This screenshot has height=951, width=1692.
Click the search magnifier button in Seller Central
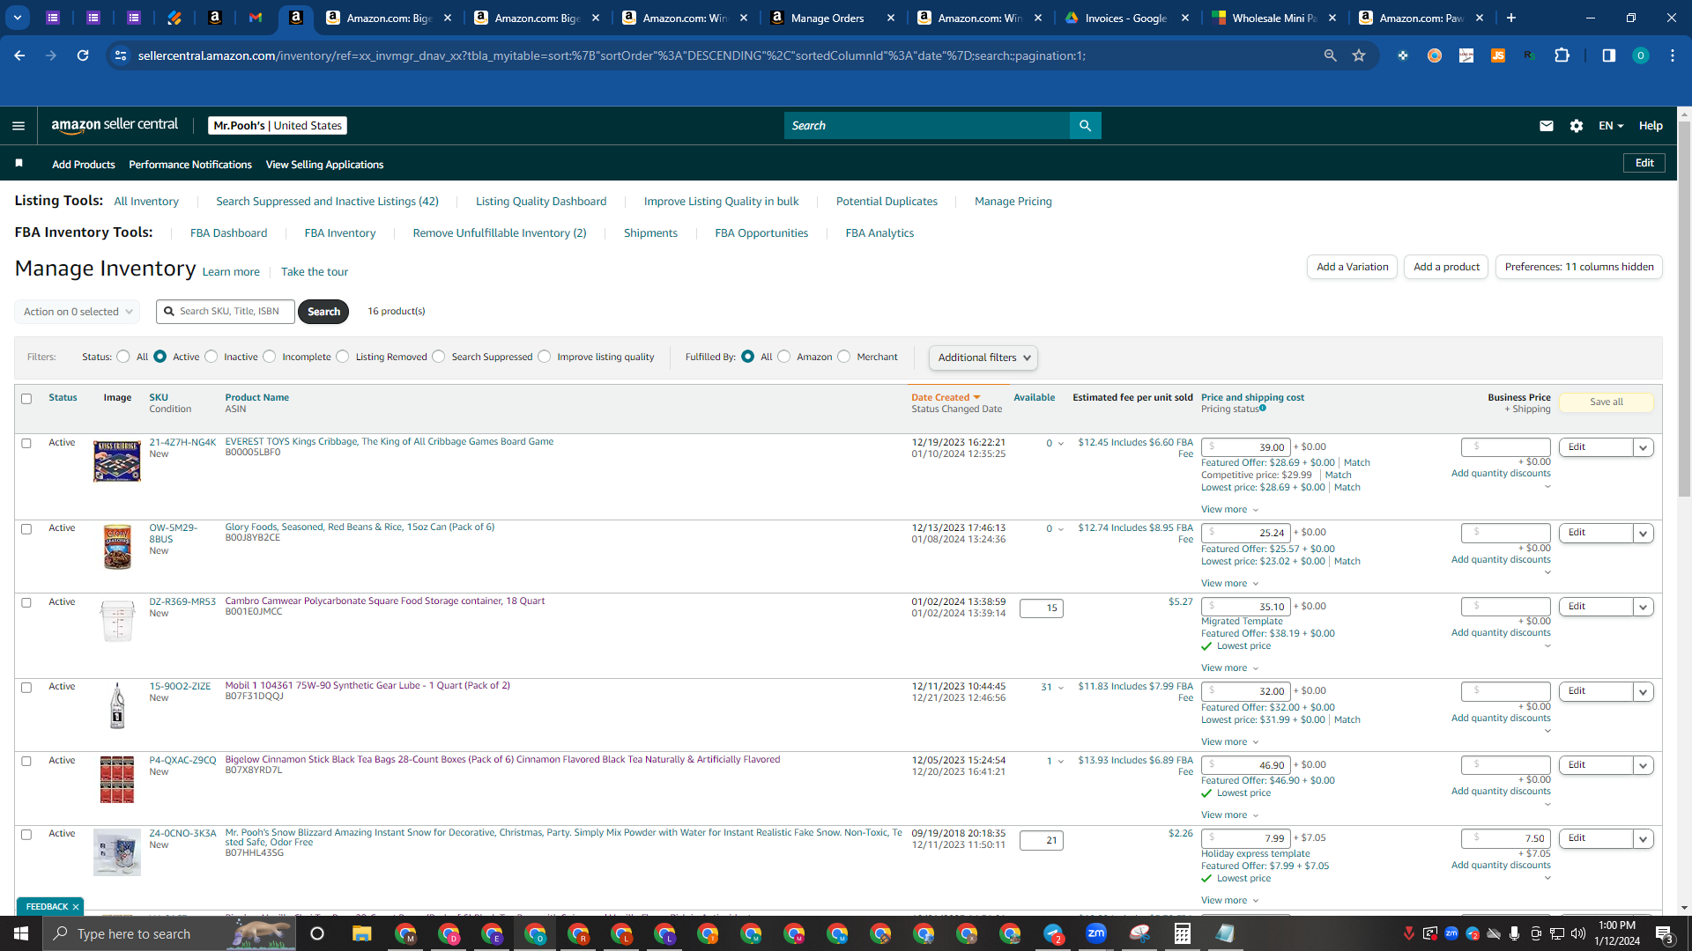[x=1085, y=126]
